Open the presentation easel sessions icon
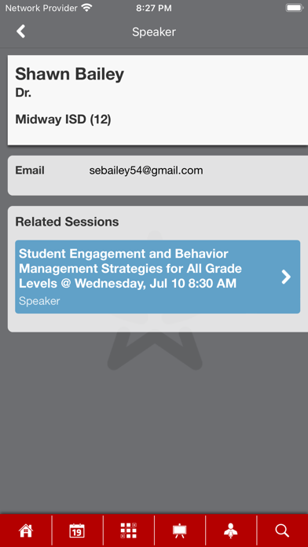Image resolution: width=308 pixels, height=547 pixels. [x=180, y=530]
